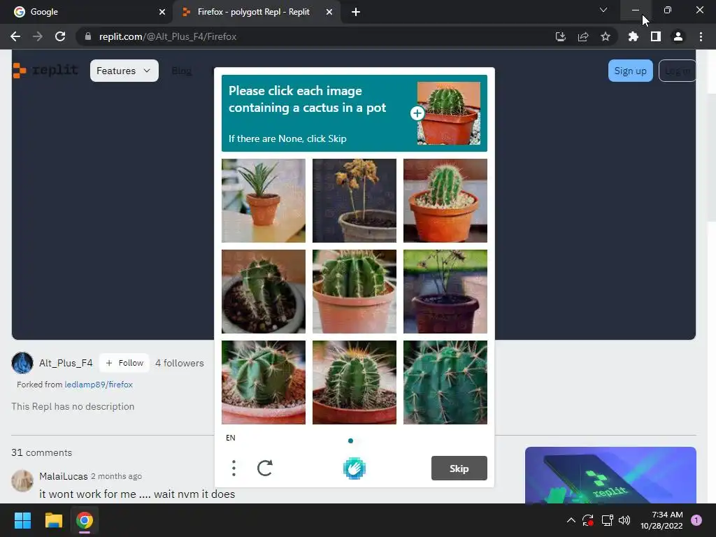Click the replit promo banner image
716x537 pixels.
[610, 475]
